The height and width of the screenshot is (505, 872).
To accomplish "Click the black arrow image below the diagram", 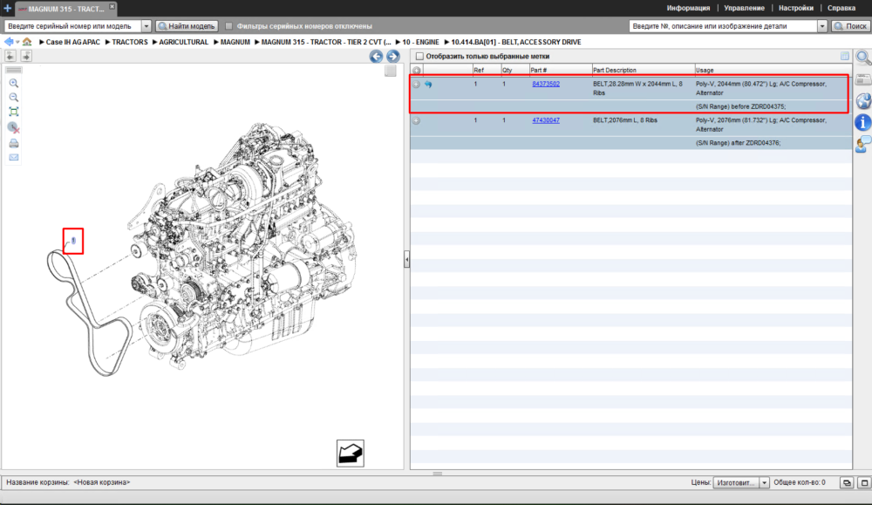I will [x=351, y=454].
